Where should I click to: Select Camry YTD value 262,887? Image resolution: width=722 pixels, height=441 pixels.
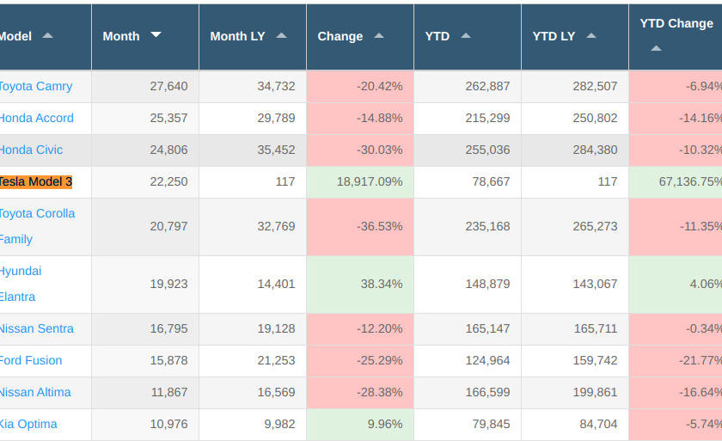(487, 86)
